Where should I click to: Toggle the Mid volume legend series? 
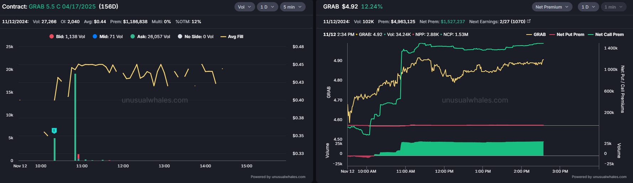coord(107,37)
